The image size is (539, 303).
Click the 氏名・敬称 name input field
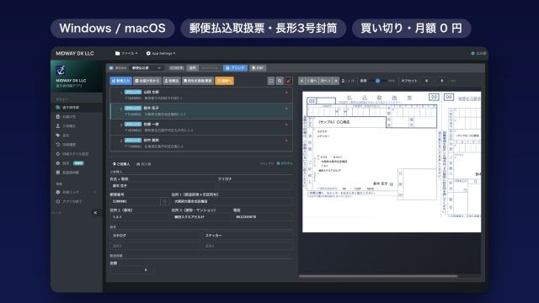[x=163, y=186]
